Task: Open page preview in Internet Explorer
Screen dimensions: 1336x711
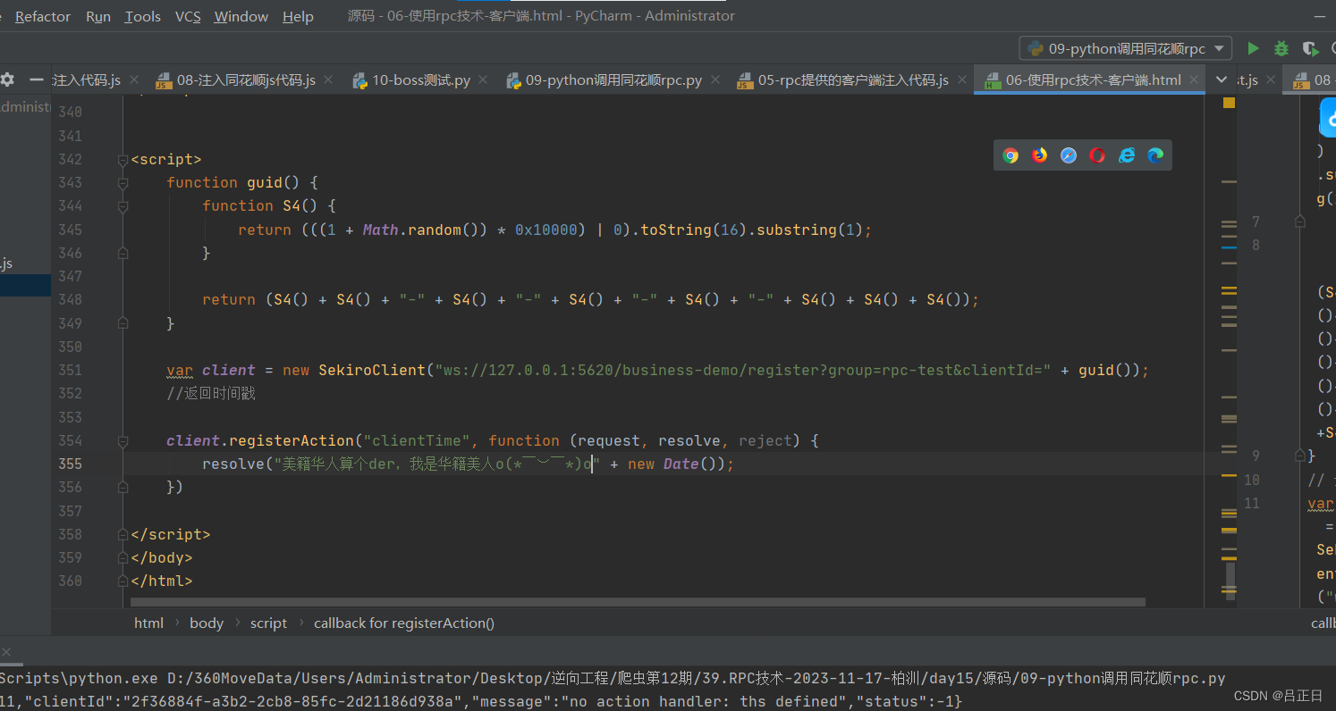Action: [1127, 155]
